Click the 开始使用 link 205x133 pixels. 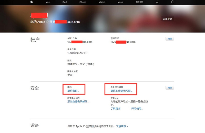pos(137,109)
